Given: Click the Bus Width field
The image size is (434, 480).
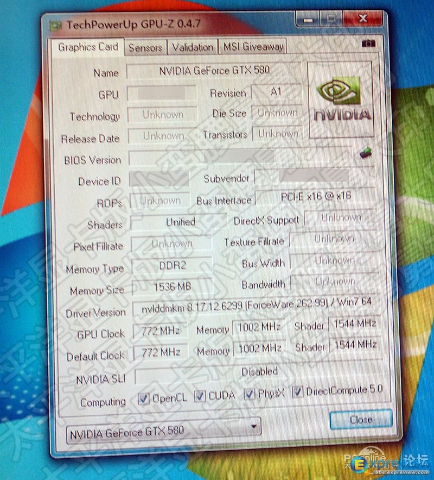Looking at the screenshot, I should 334,260.
